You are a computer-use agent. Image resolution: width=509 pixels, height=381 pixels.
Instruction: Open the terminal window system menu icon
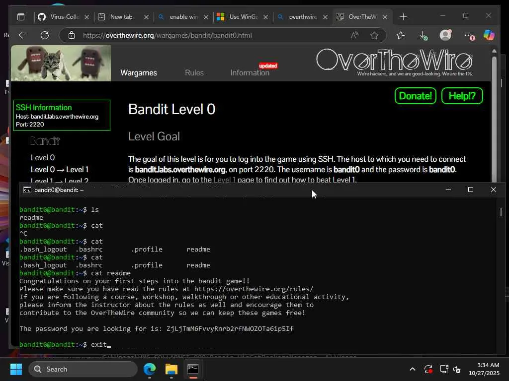tap(27, 190)
